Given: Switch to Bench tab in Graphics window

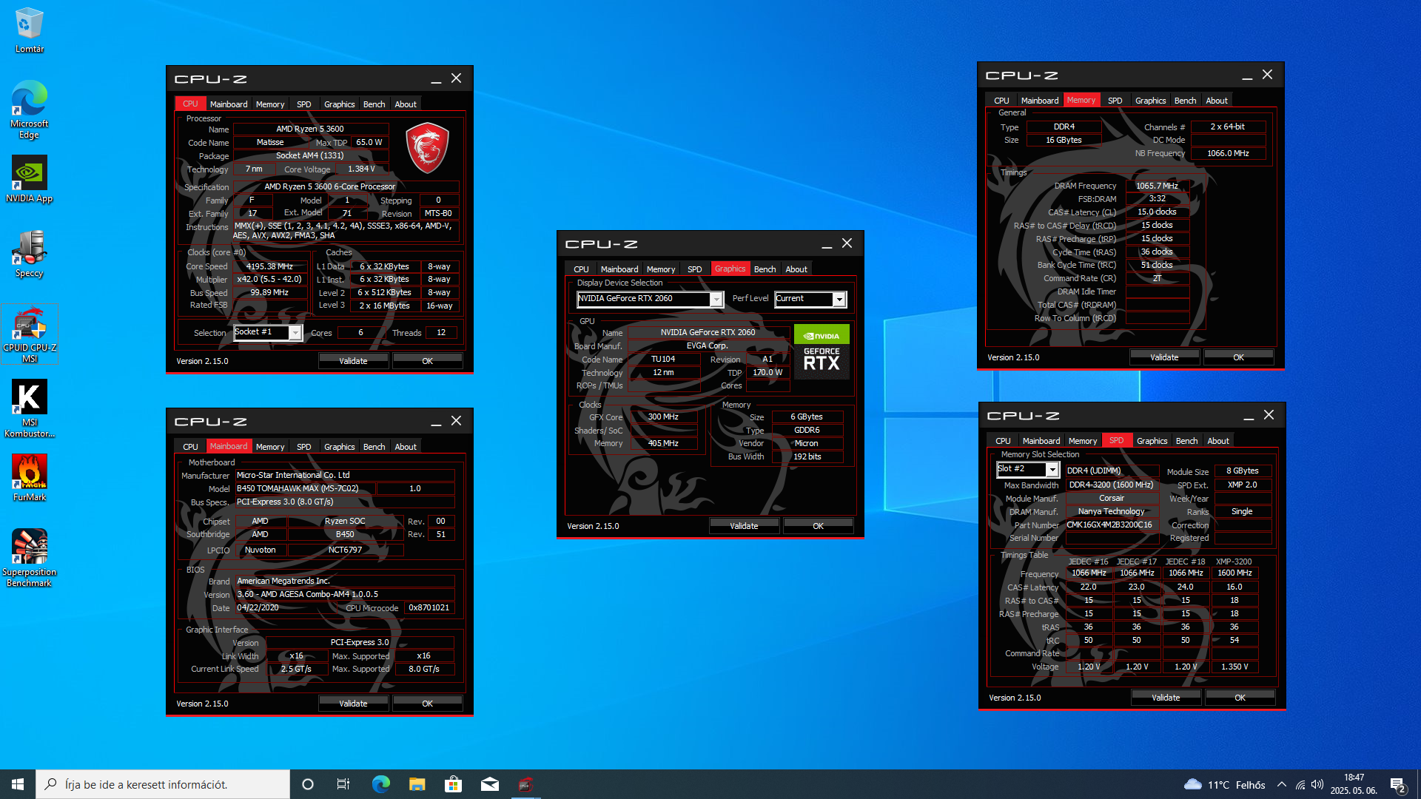Looking at the screenshot, I should pyautogui.click(x=765, y=269).
